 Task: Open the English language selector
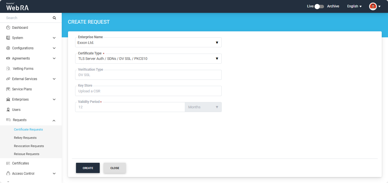[354, 6]
